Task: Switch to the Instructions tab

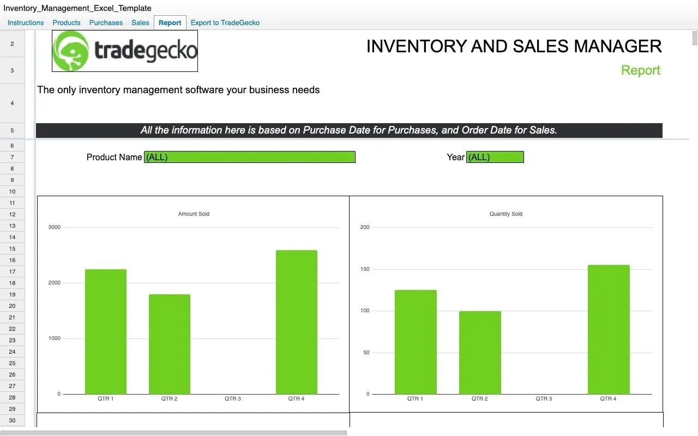Action: click(25, 22)
